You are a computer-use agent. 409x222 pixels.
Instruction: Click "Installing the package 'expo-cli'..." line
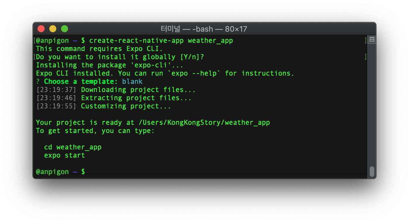pyautogui.click(x=109, y=65)
